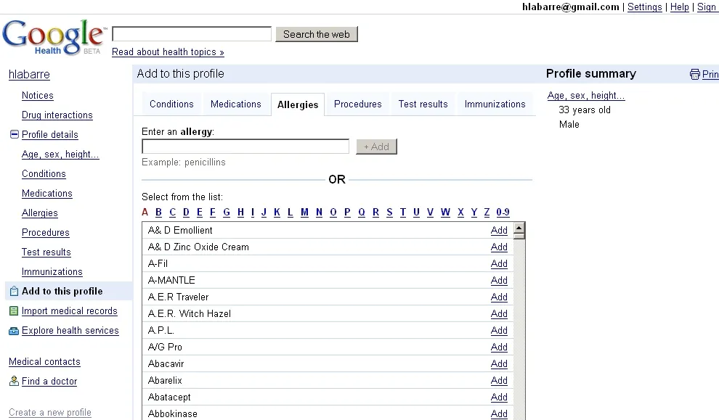The width and height of the screenshot is (719, 420).
Task: Open the Procedures tab
Action: pyautogui.click(x=357, y=104)
